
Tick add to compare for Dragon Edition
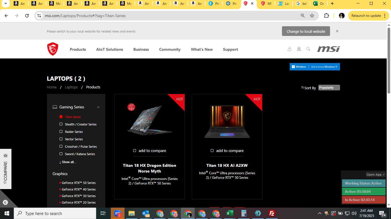click(x=135, y=151)
